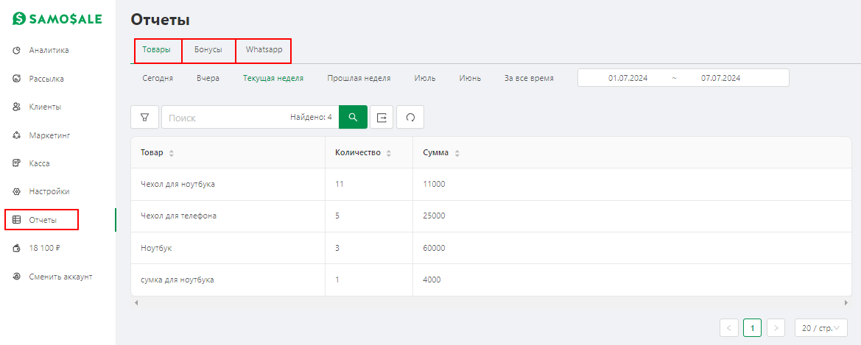This screenshot has width=861, height=345.
Task: Sort by Товар column arrows
Action: coord(172,154)
